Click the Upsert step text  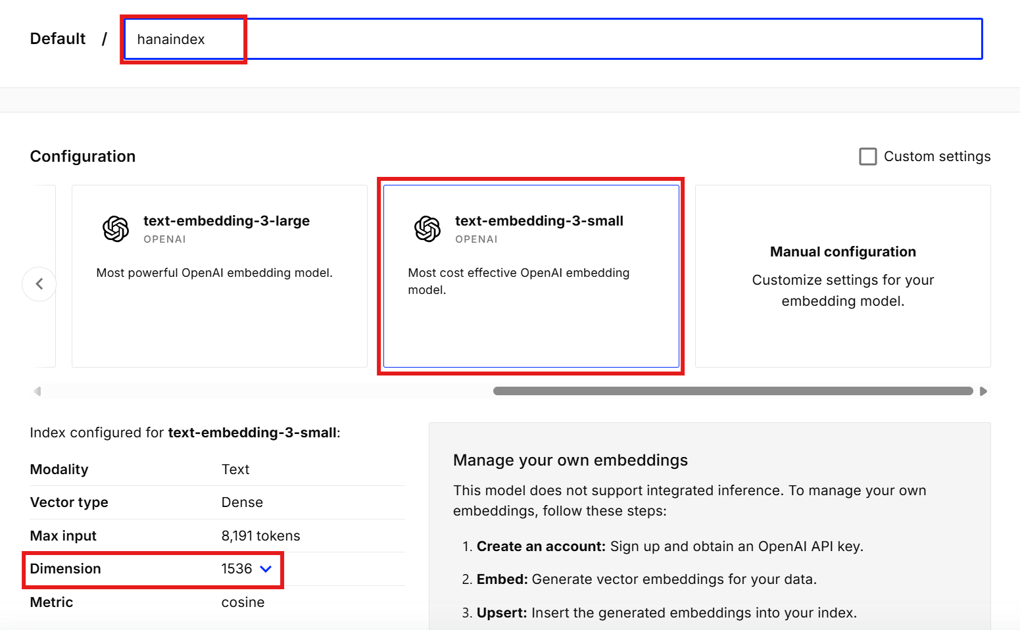click(667, 613)
